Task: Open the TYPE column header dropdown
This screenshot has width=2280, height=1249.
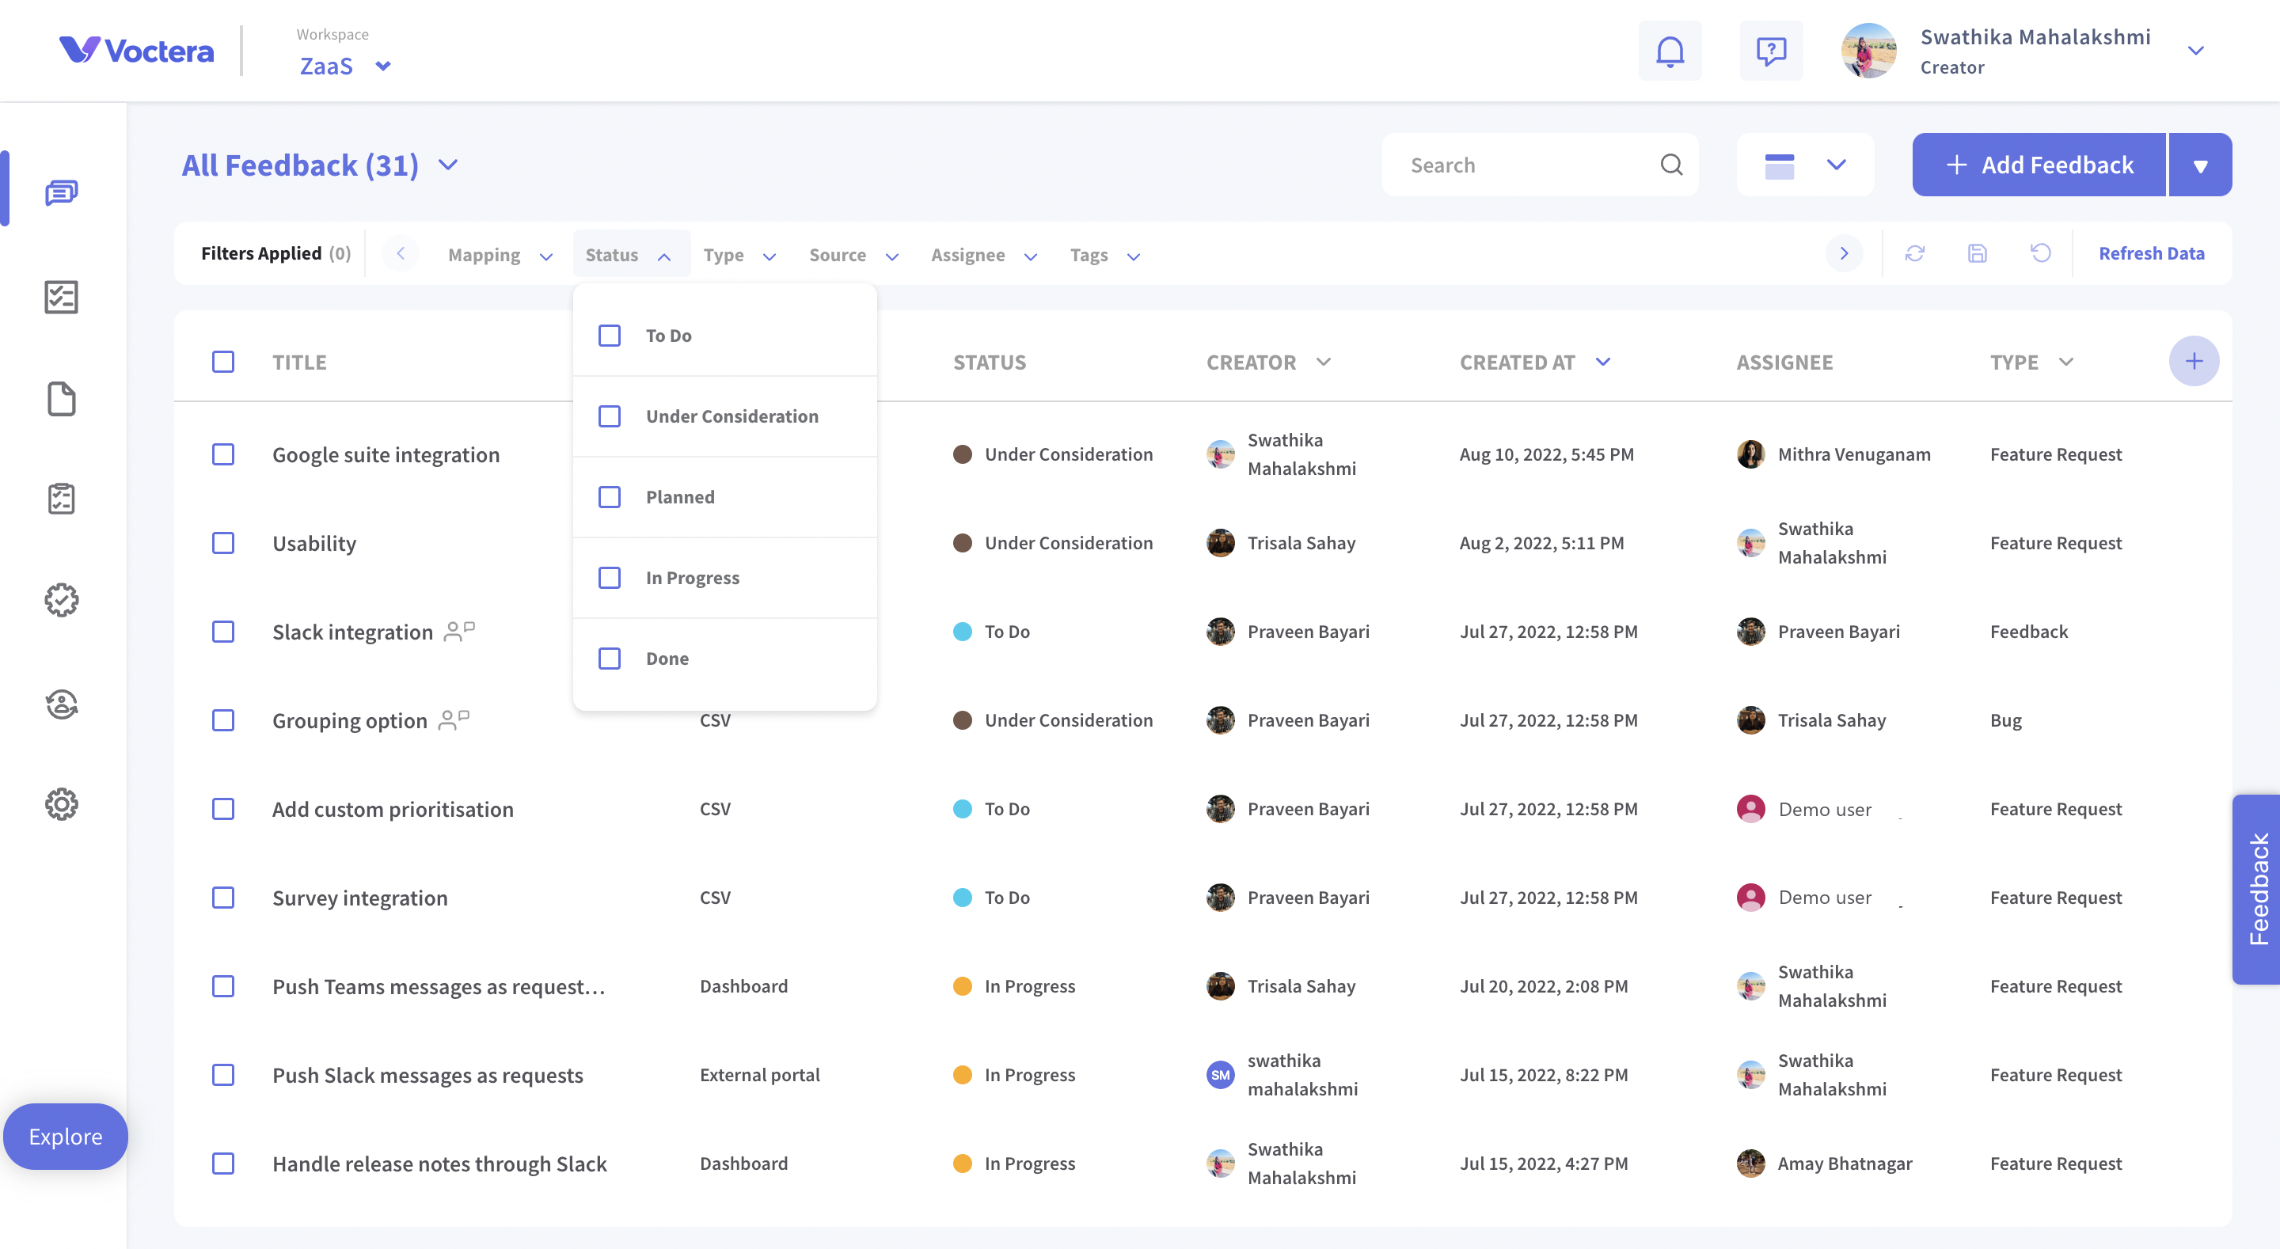Action: [2065, 361]
